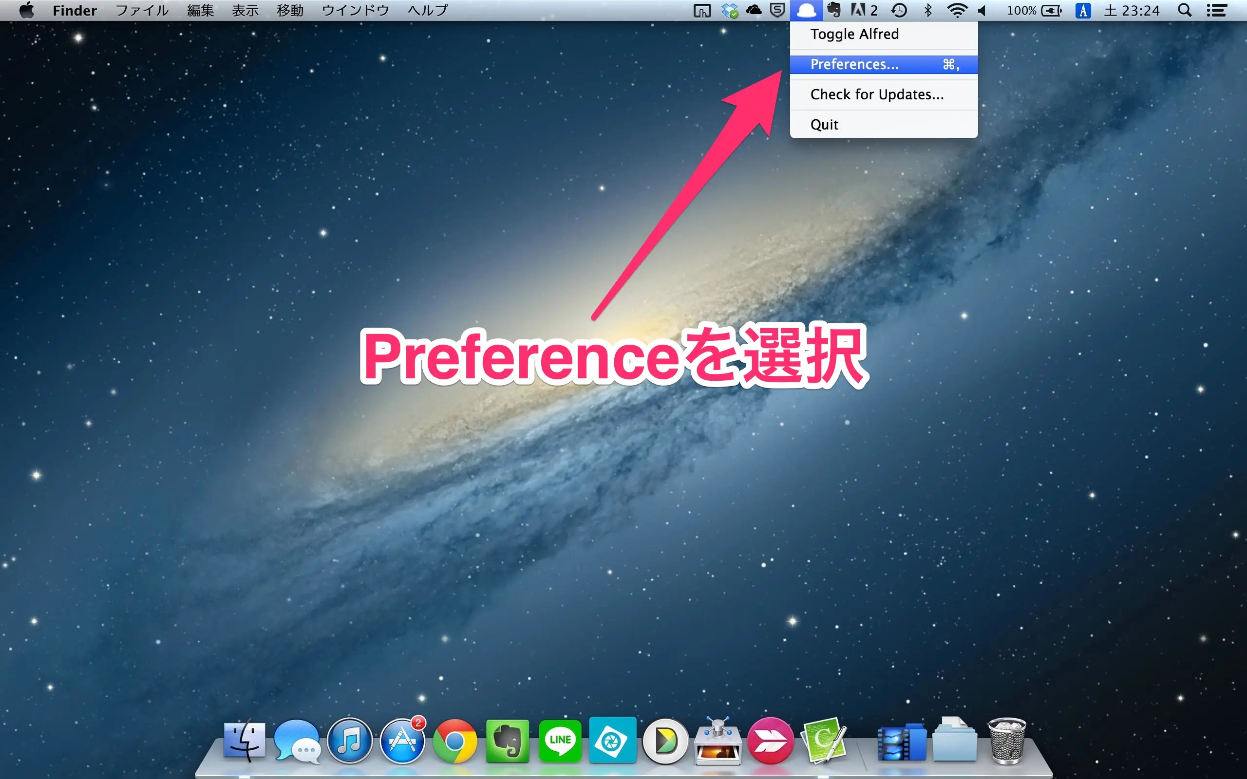
Task: Quit Alfred from the dropdown menu
Action: click(x=883, y=125)
